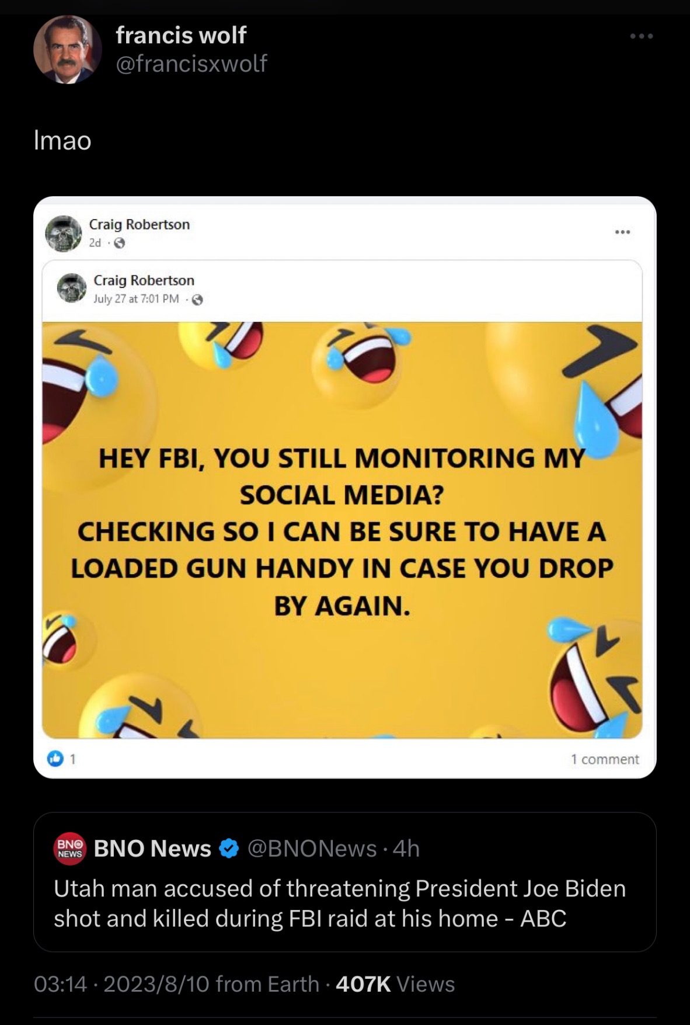
Task: Click the "July 27 at 7:01 PM" timestamp
Action: [x=136, y=299]
